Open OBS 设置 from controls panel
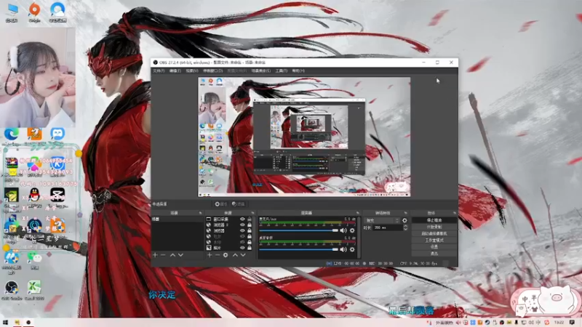This screenshot has width=582, height=327. (434, 247)
